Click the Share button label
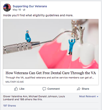Viewport: 102px width, 110px height. coord(85,89)
